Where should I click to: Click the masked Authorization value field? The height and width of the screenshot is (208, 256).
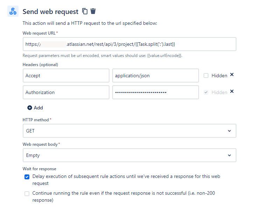(155, 92)
